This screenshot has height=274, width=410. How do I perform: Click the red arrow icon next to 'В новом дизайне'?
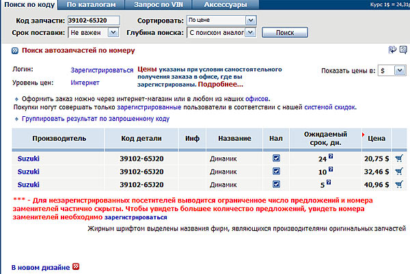point(76,266)
